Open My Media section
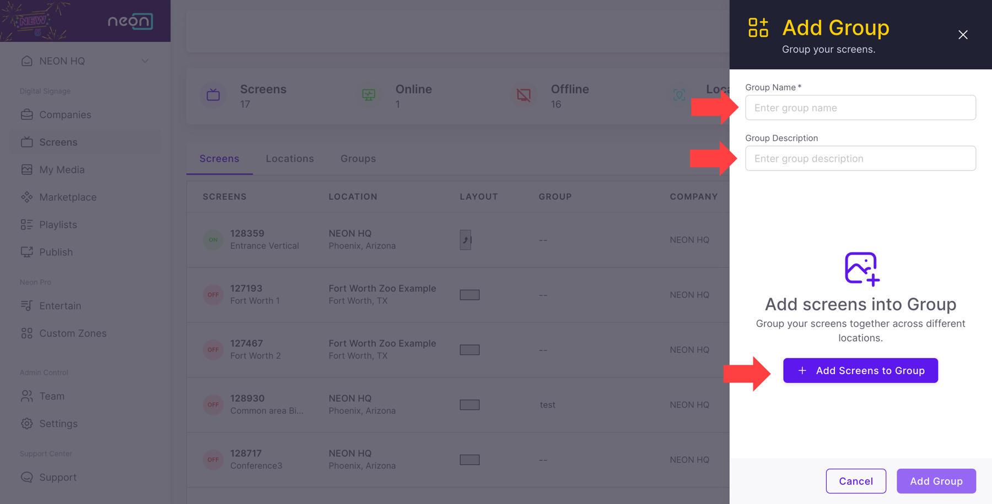The height and width of the screenshot is (504, 992). 61,169
